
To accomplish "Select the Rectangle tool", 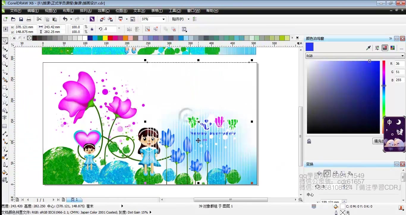I will point(4,87).
